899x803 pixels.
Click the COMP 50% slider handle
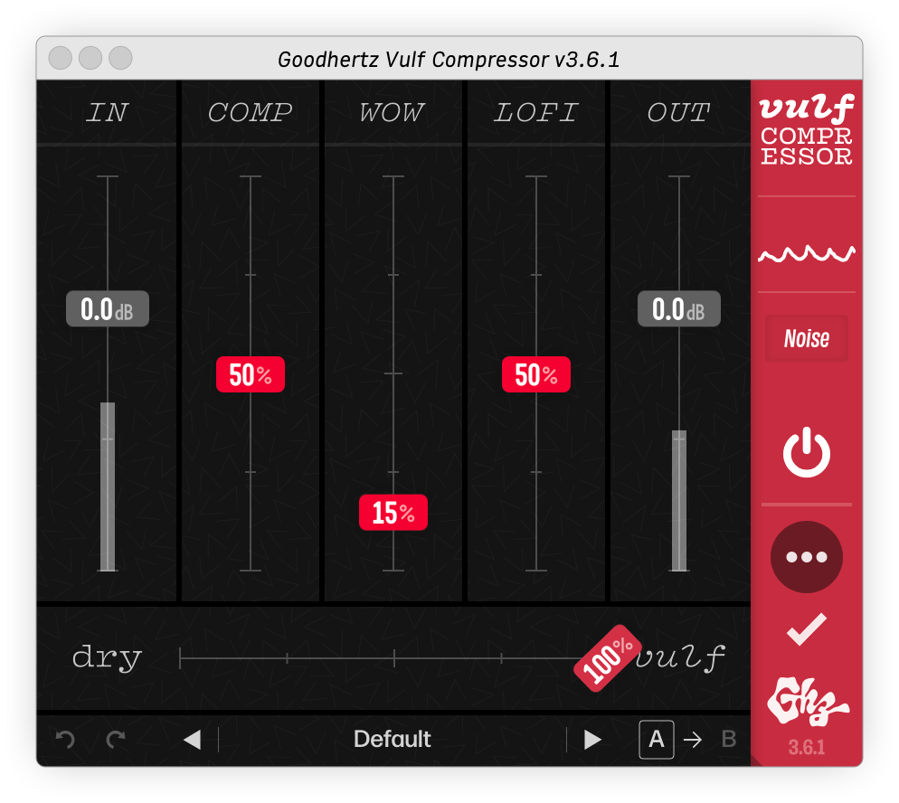[250, 374]
